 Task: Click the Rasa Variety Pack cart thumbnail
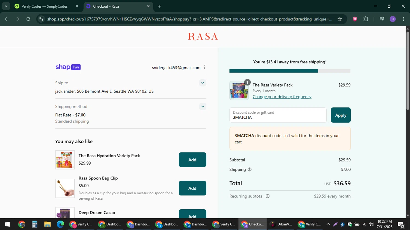tap(239, 91)
